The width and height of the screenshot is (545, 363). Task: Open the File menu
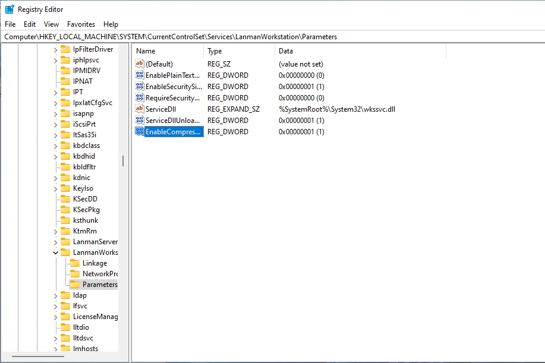10,24
